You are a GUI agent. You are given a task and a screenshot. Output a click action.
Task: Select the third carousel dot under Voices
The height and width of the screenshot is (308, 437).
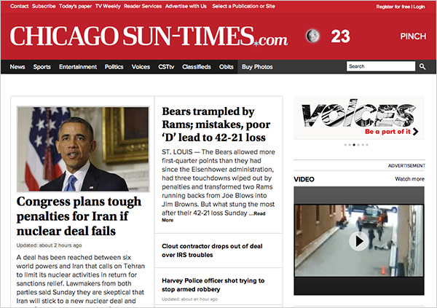click(x=354, y=145)
